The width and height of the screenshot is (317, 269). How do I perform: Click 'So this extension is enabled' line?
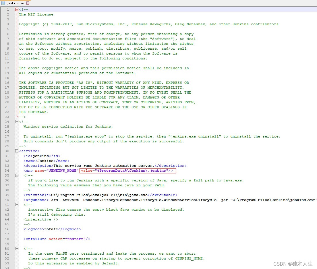point(74,263)
